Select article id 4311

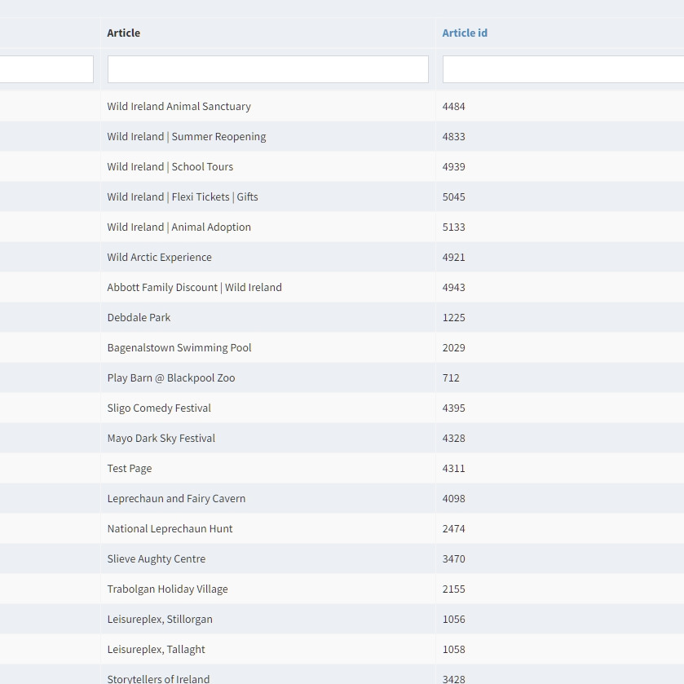click(453, 468)
